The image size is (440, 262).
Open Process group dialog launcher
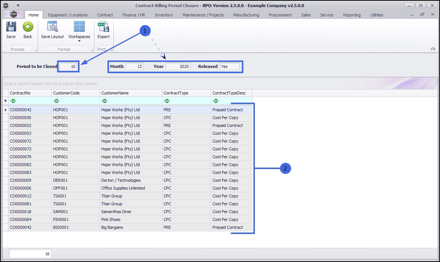[x=35, y=50]
